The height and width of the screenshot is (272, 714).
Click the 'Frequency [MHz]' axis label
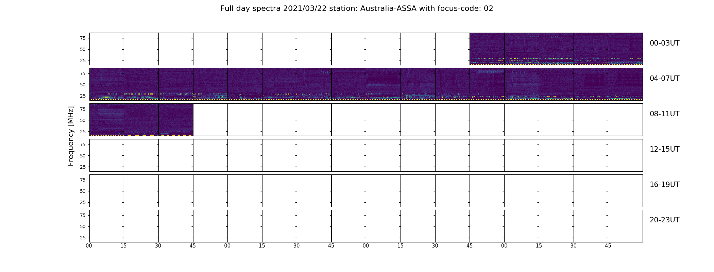pos(71,136)
